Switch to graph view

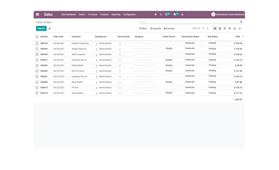point(235,28)
